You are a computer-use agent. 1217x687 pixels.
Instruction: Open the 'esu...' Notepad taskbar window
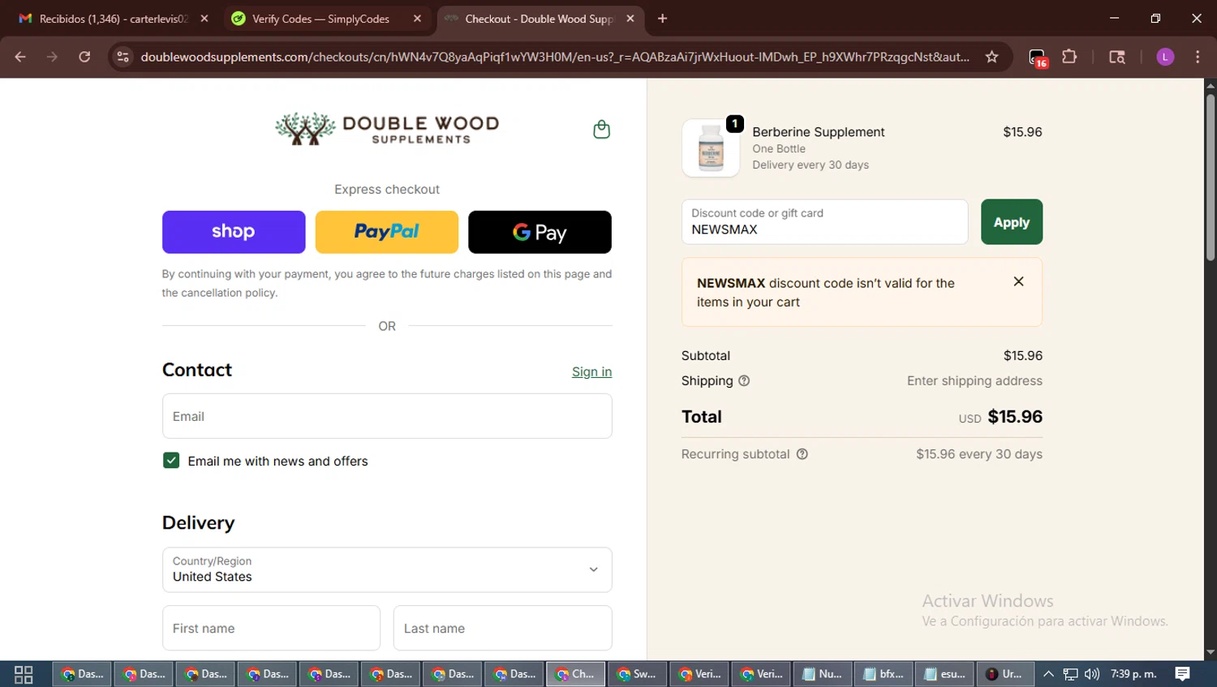(945, 674)
